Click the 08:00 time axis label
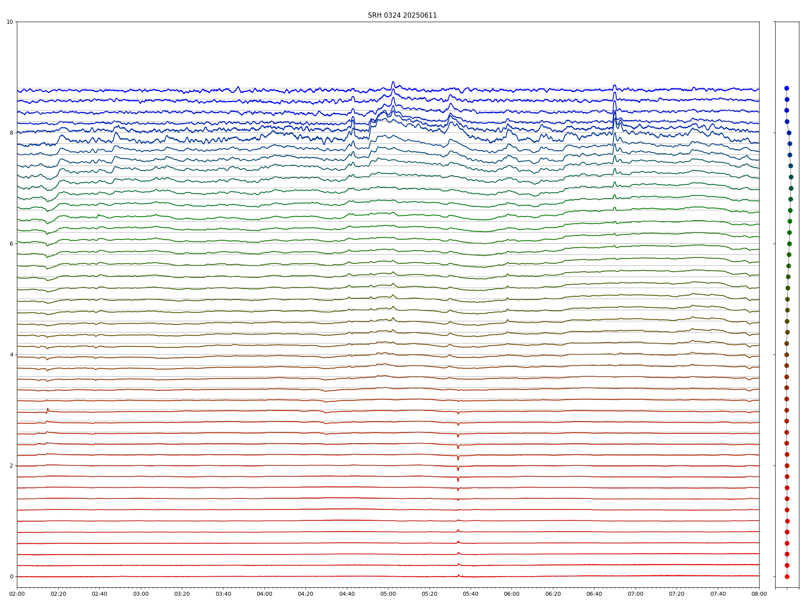 (x=759, y=594)
